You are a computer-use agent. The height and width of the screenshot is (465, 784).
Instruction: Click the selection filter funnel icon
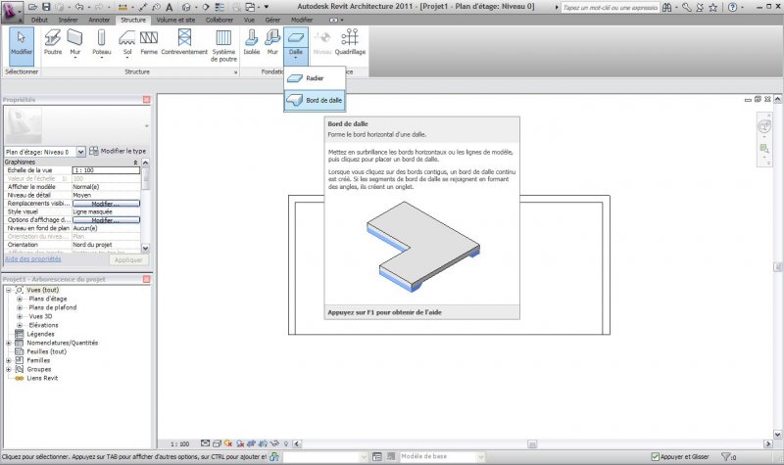[x=726, y=456]
